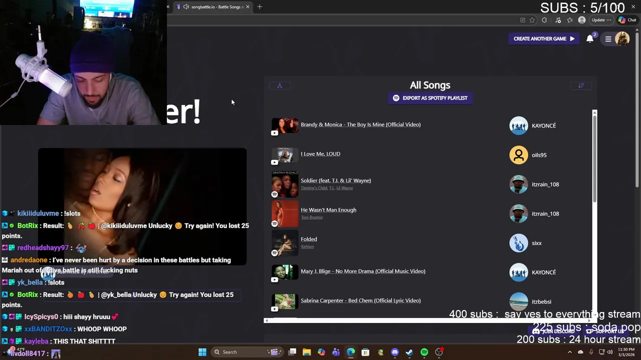Click the microphone icon in the system tray

591,352
